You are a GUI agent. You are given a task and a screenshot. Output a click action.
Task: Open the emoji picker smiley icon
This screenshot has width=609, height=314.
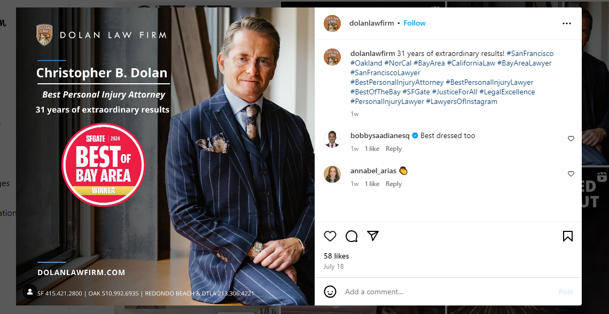point(330,292)
